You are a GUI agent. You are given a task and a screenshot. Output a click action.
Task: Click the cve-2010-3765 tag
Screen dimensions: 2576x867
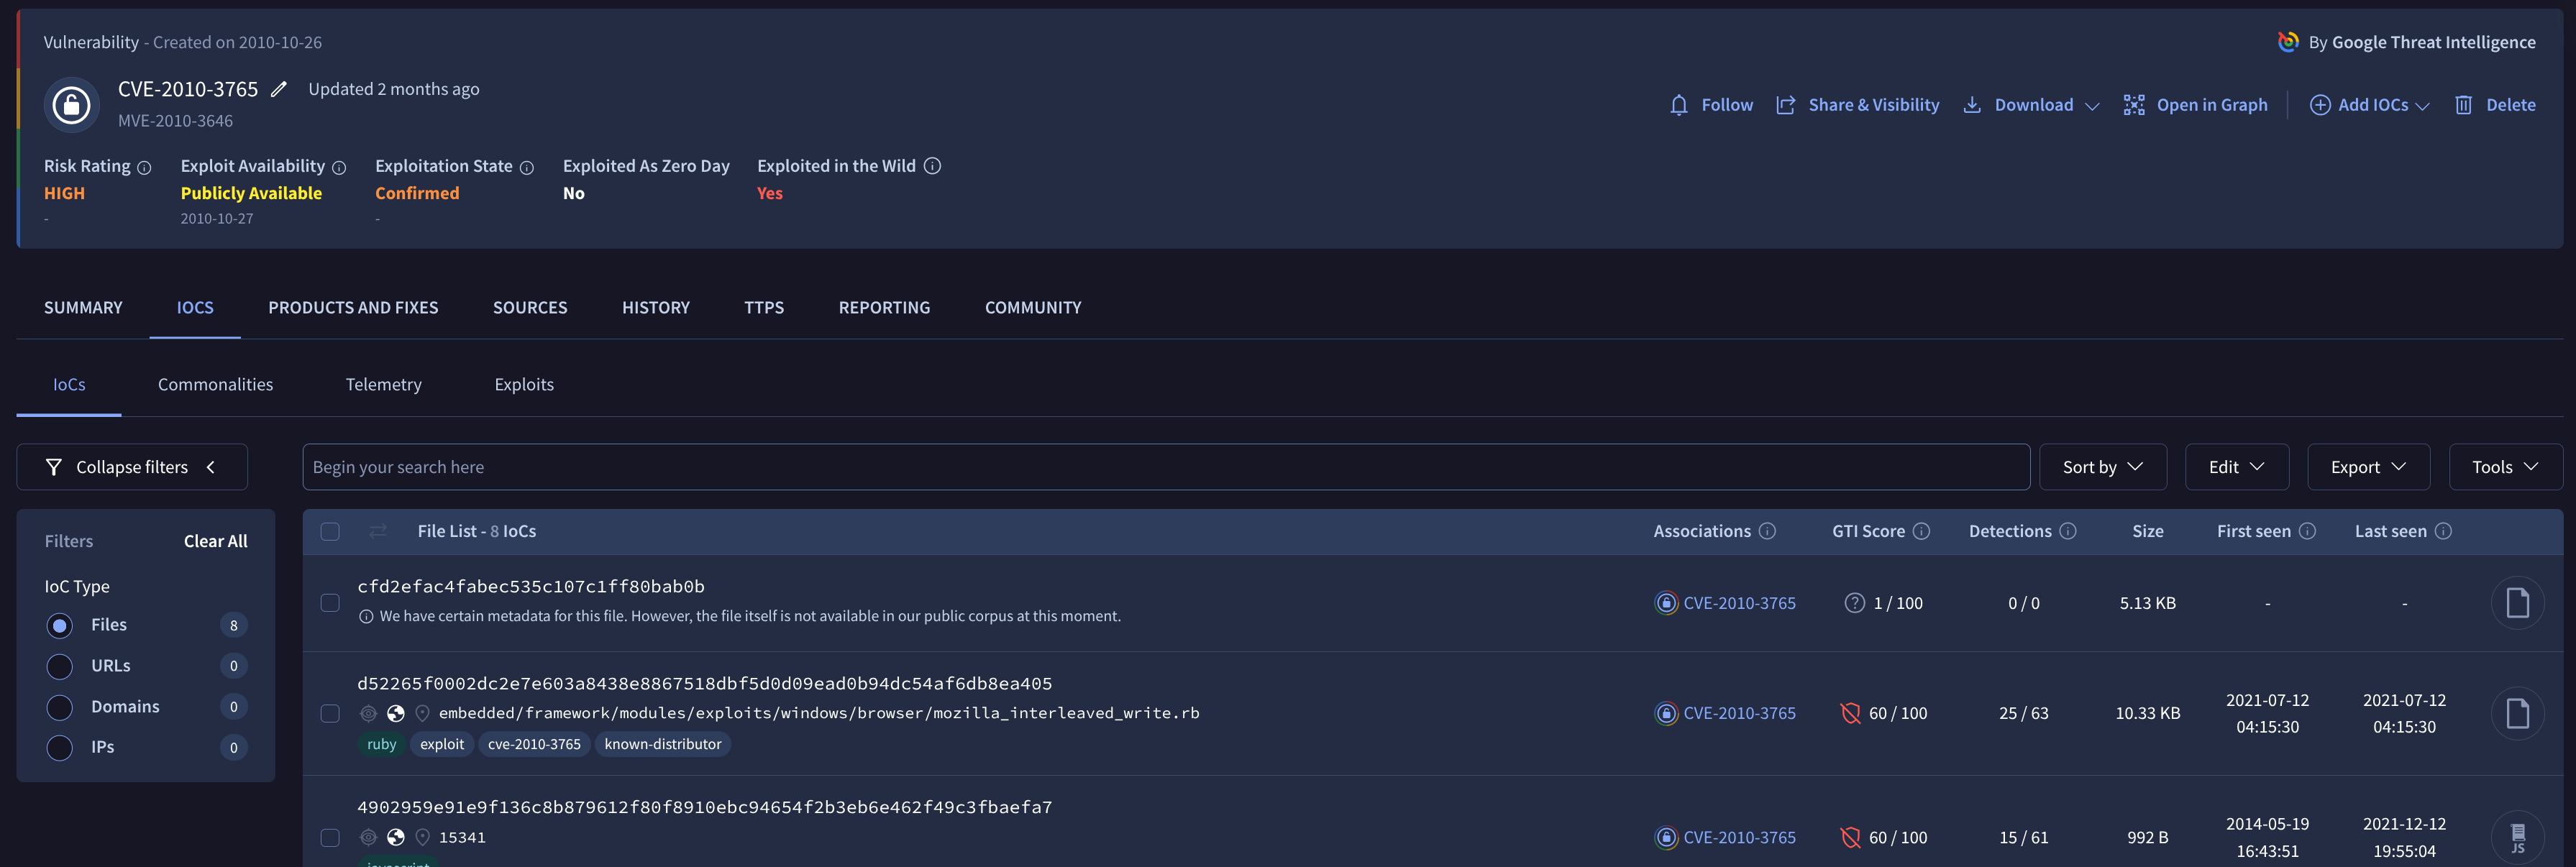pos(534,744)
